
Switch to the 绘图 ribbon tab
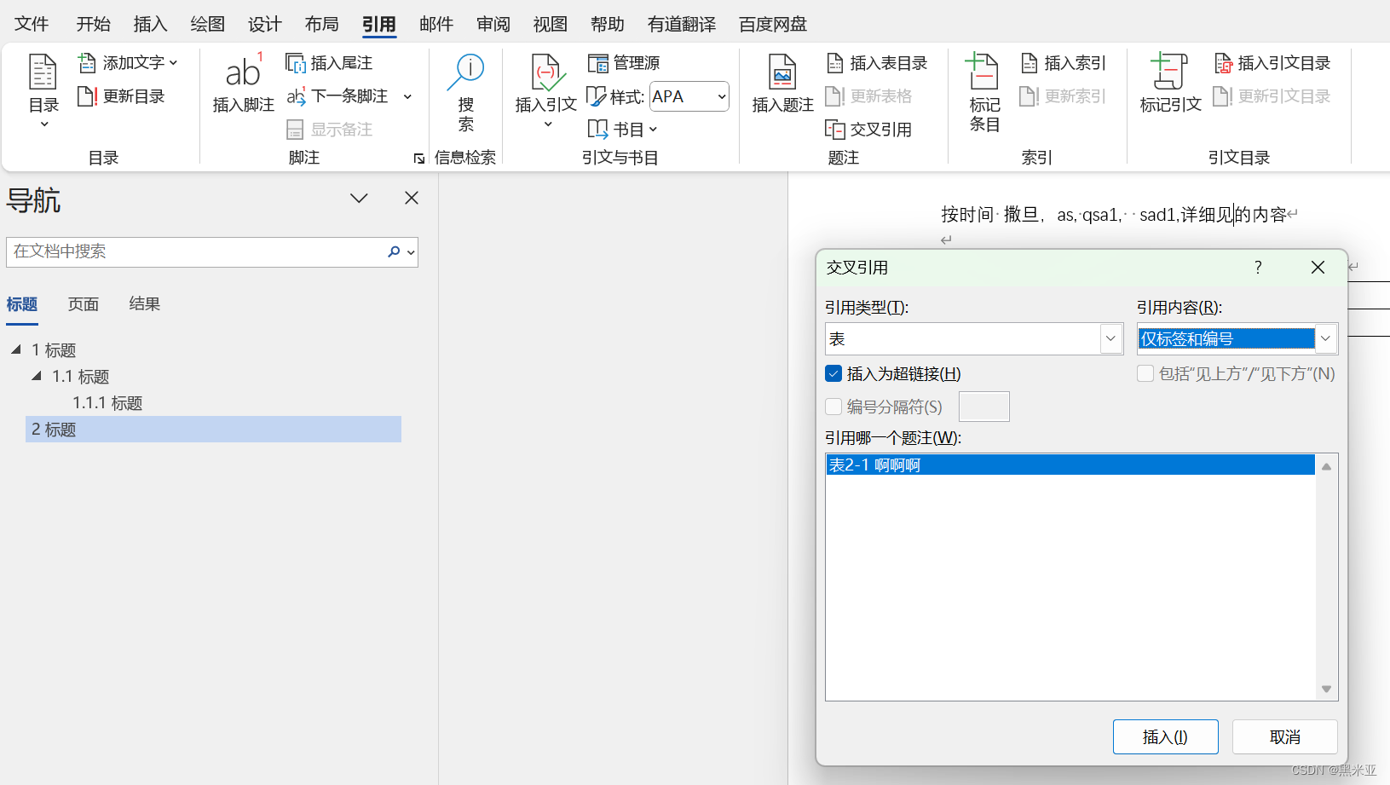[207, 24]
